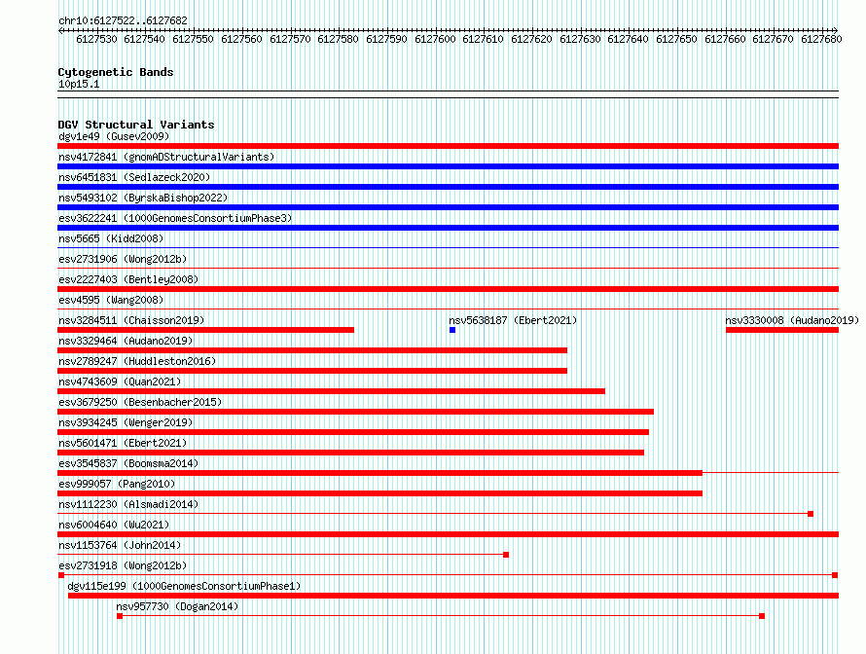
Task: Open nsv3934245 (Wenger2019) variant
Action: coord(126,422)
